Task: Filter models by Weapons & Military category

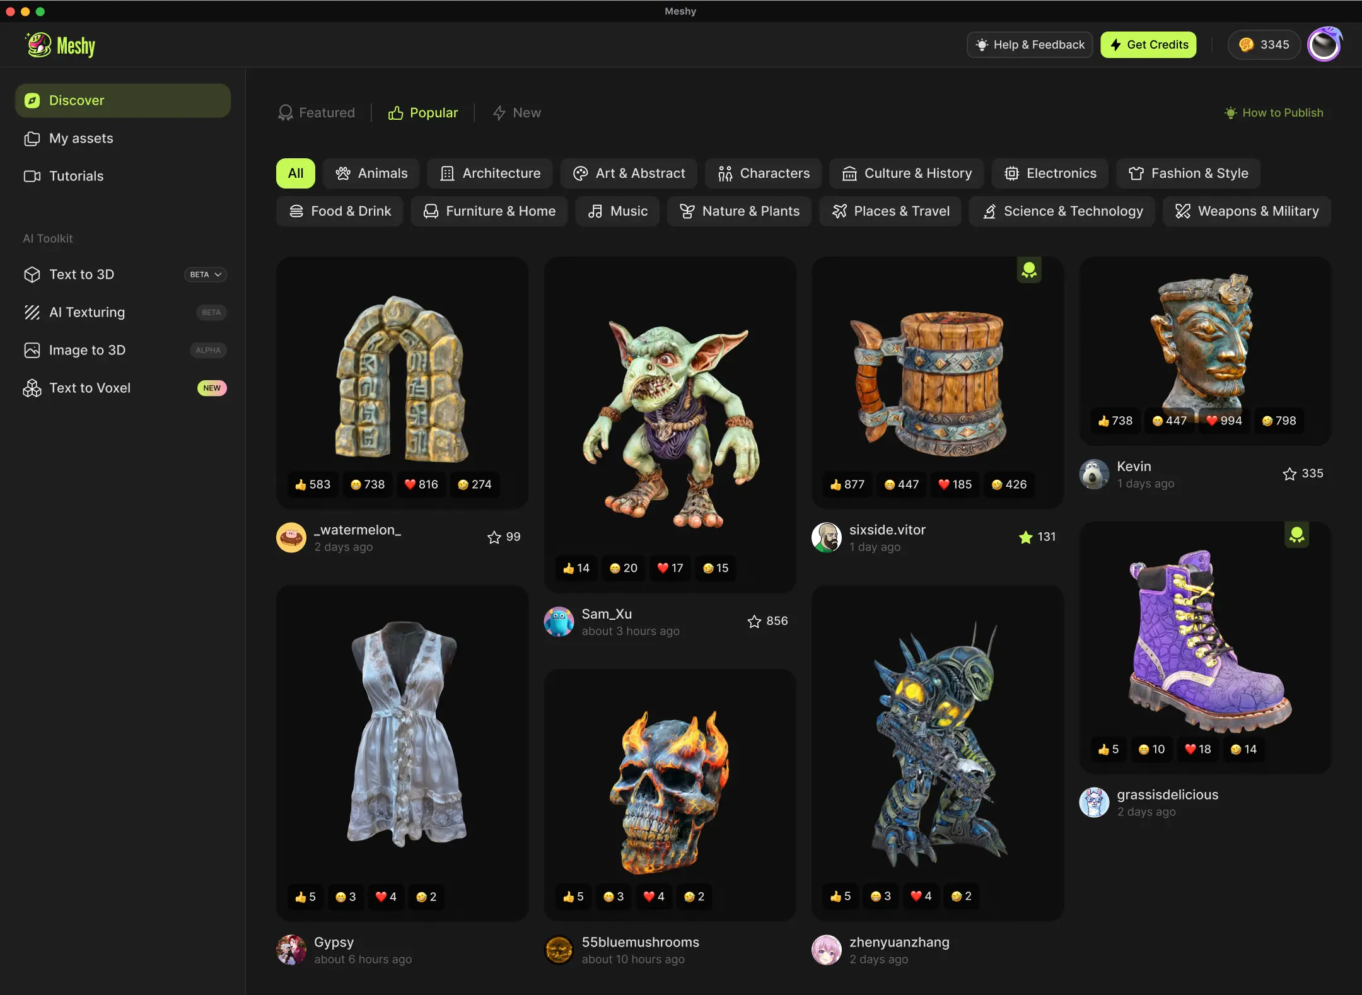Action: point(1247,211)
